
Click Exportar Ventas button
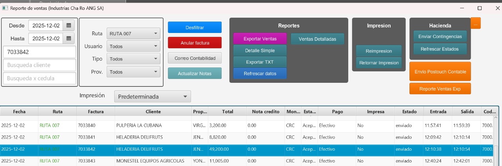coord(260,39)
